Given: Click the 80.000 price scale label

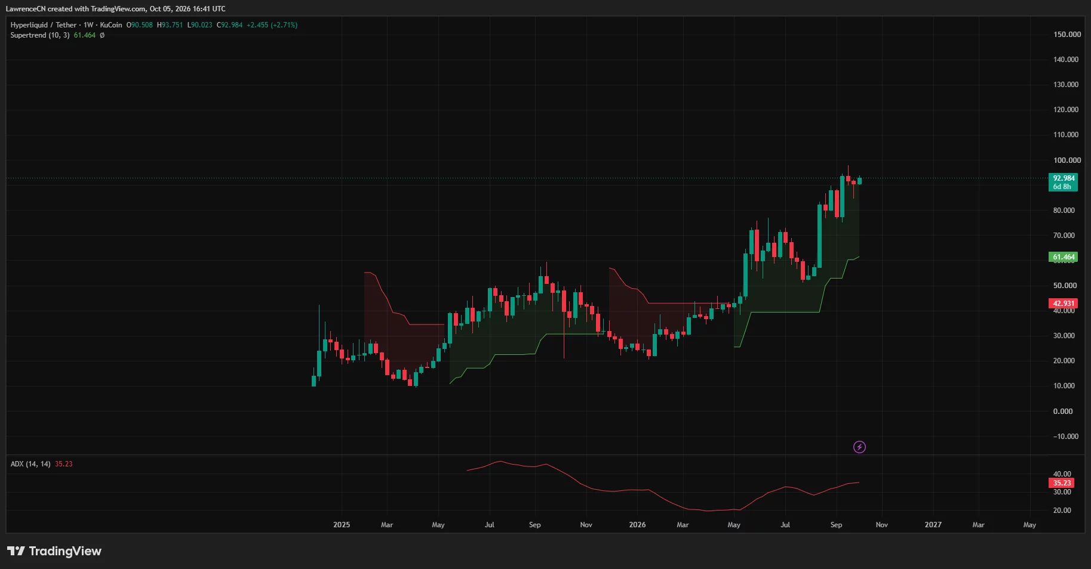Looking at the screenshot, I should (1064, 211).
